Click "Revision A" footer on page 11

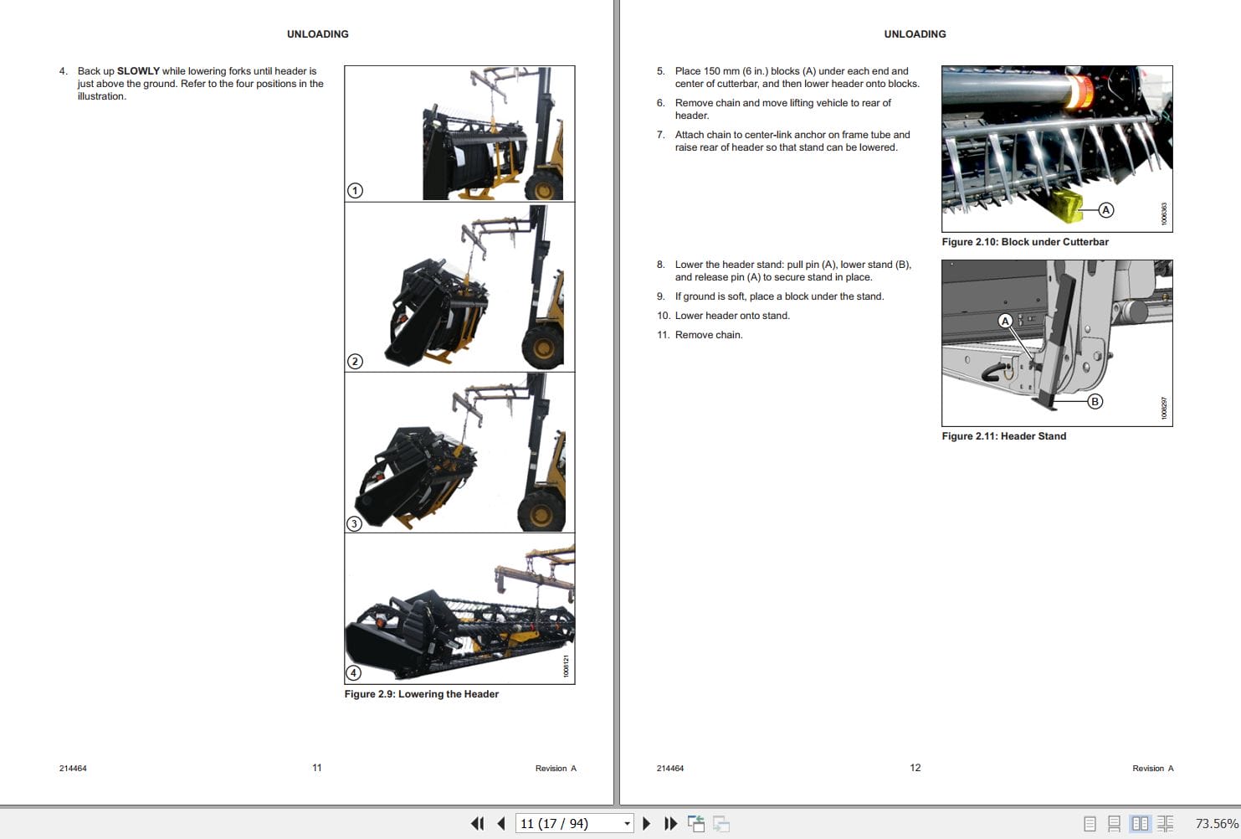[556, 769]
